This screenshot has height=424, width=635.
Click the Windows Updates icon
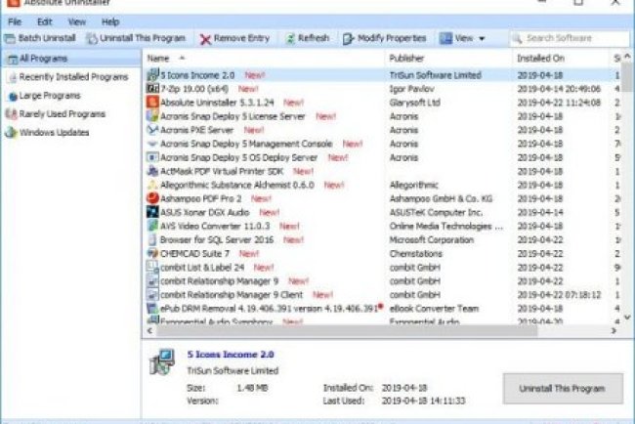click(11, 133)
